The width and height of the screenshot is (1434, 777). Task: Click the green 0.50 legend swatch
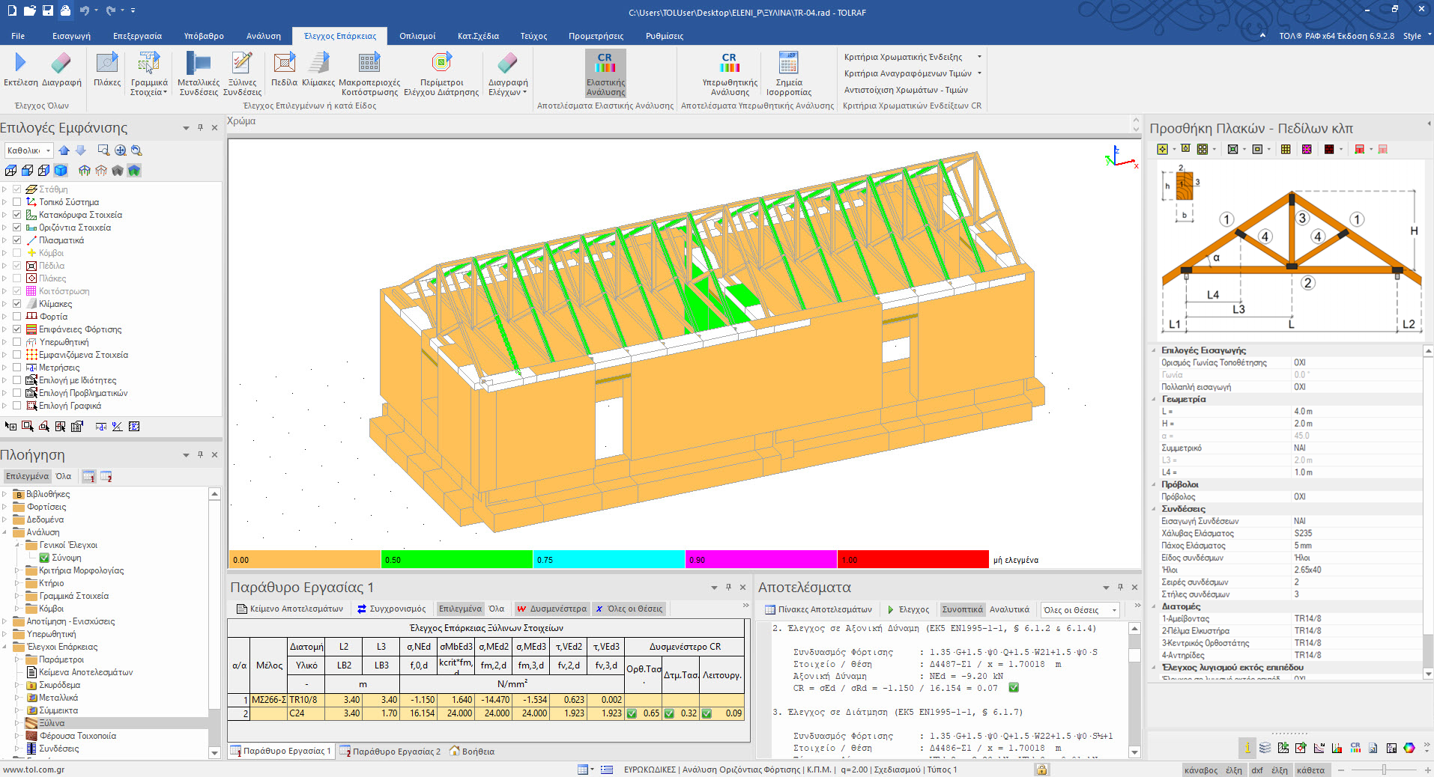[x=457, y=559]
